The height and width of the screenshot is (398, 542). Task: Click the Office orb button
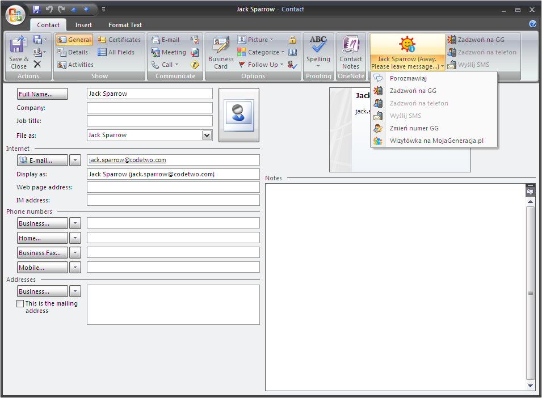click(x=15, y=15)
